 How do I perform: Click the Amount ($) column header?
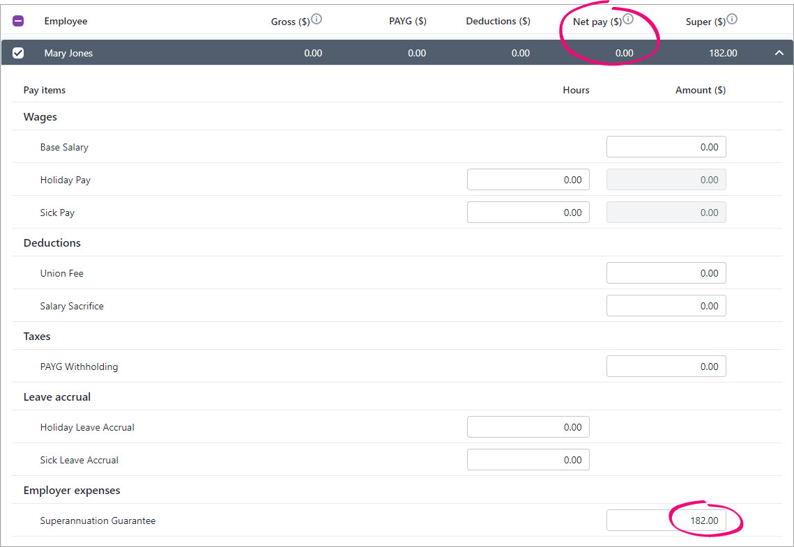[x=701, y=90]
